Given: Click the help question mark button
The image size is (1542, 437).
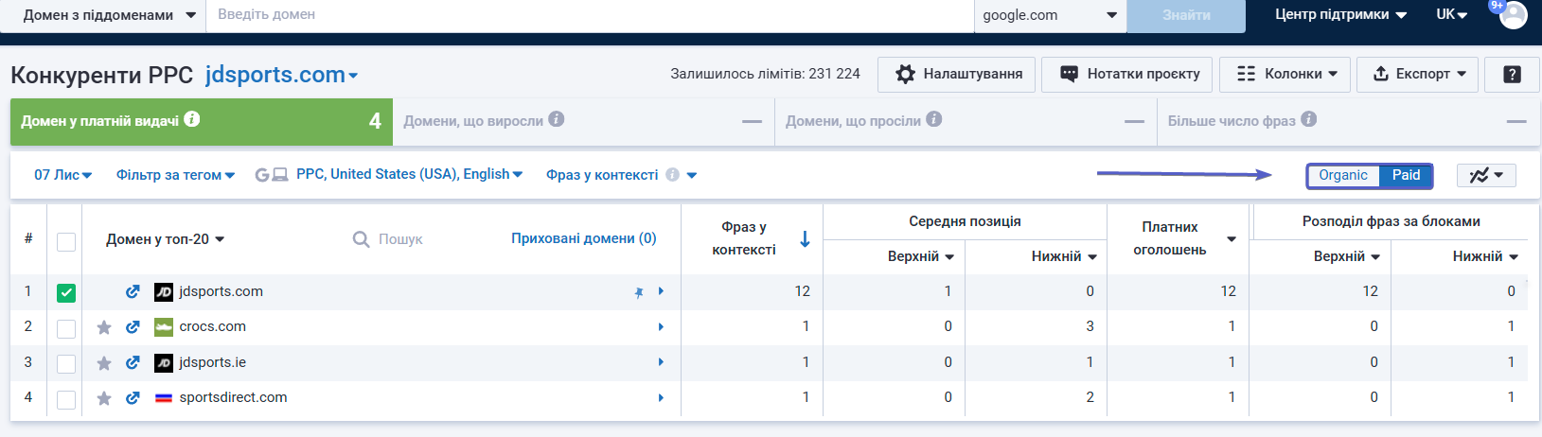Looking at the screenshot, I should click(1512, 74).
